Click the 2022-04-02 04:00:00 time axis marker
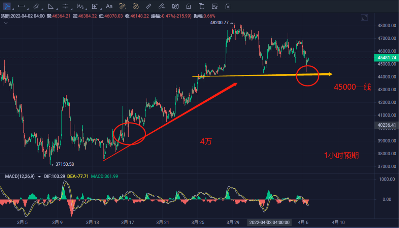The width and height of the screenshot is (399, 228). [269, 222]
